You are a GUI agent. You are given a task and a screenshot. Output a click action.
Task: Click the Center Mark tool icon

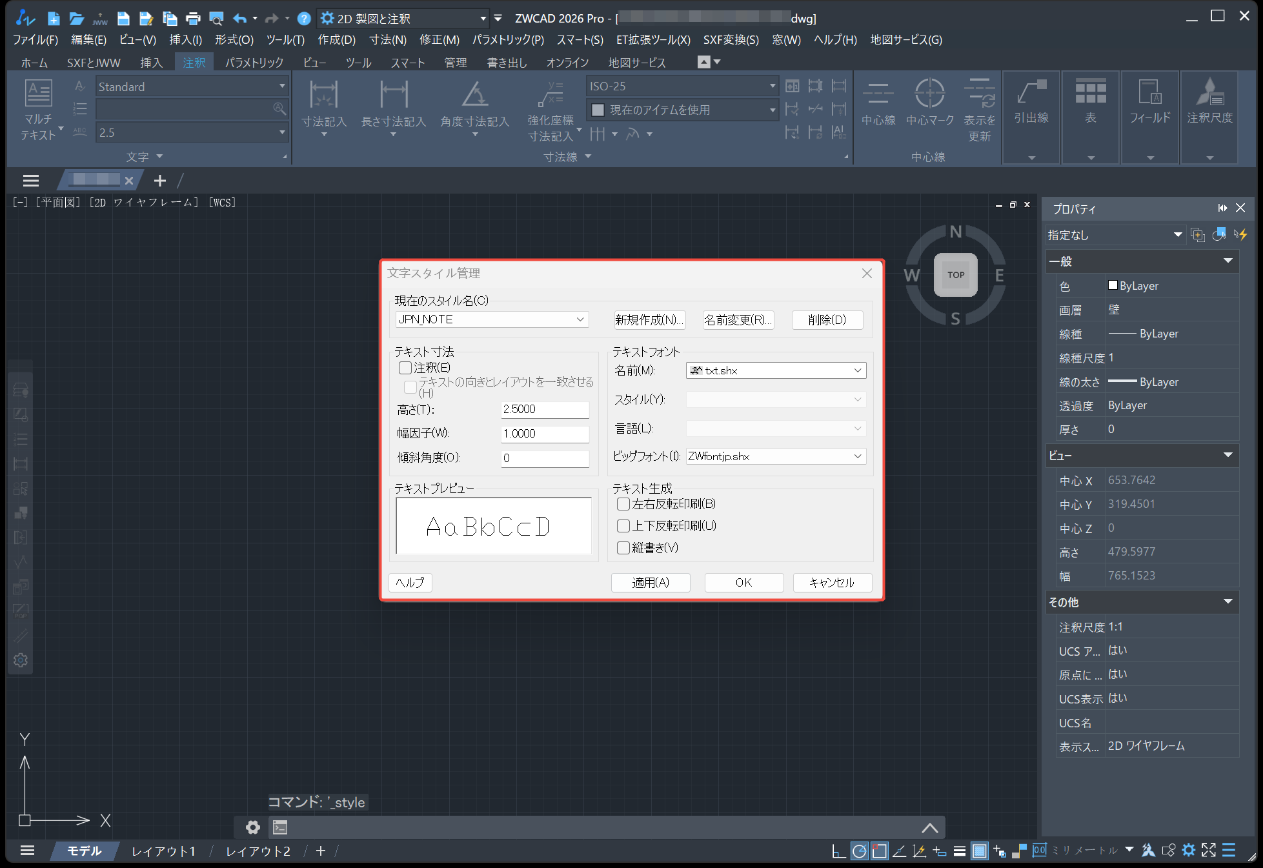click(x=930, y=94)
